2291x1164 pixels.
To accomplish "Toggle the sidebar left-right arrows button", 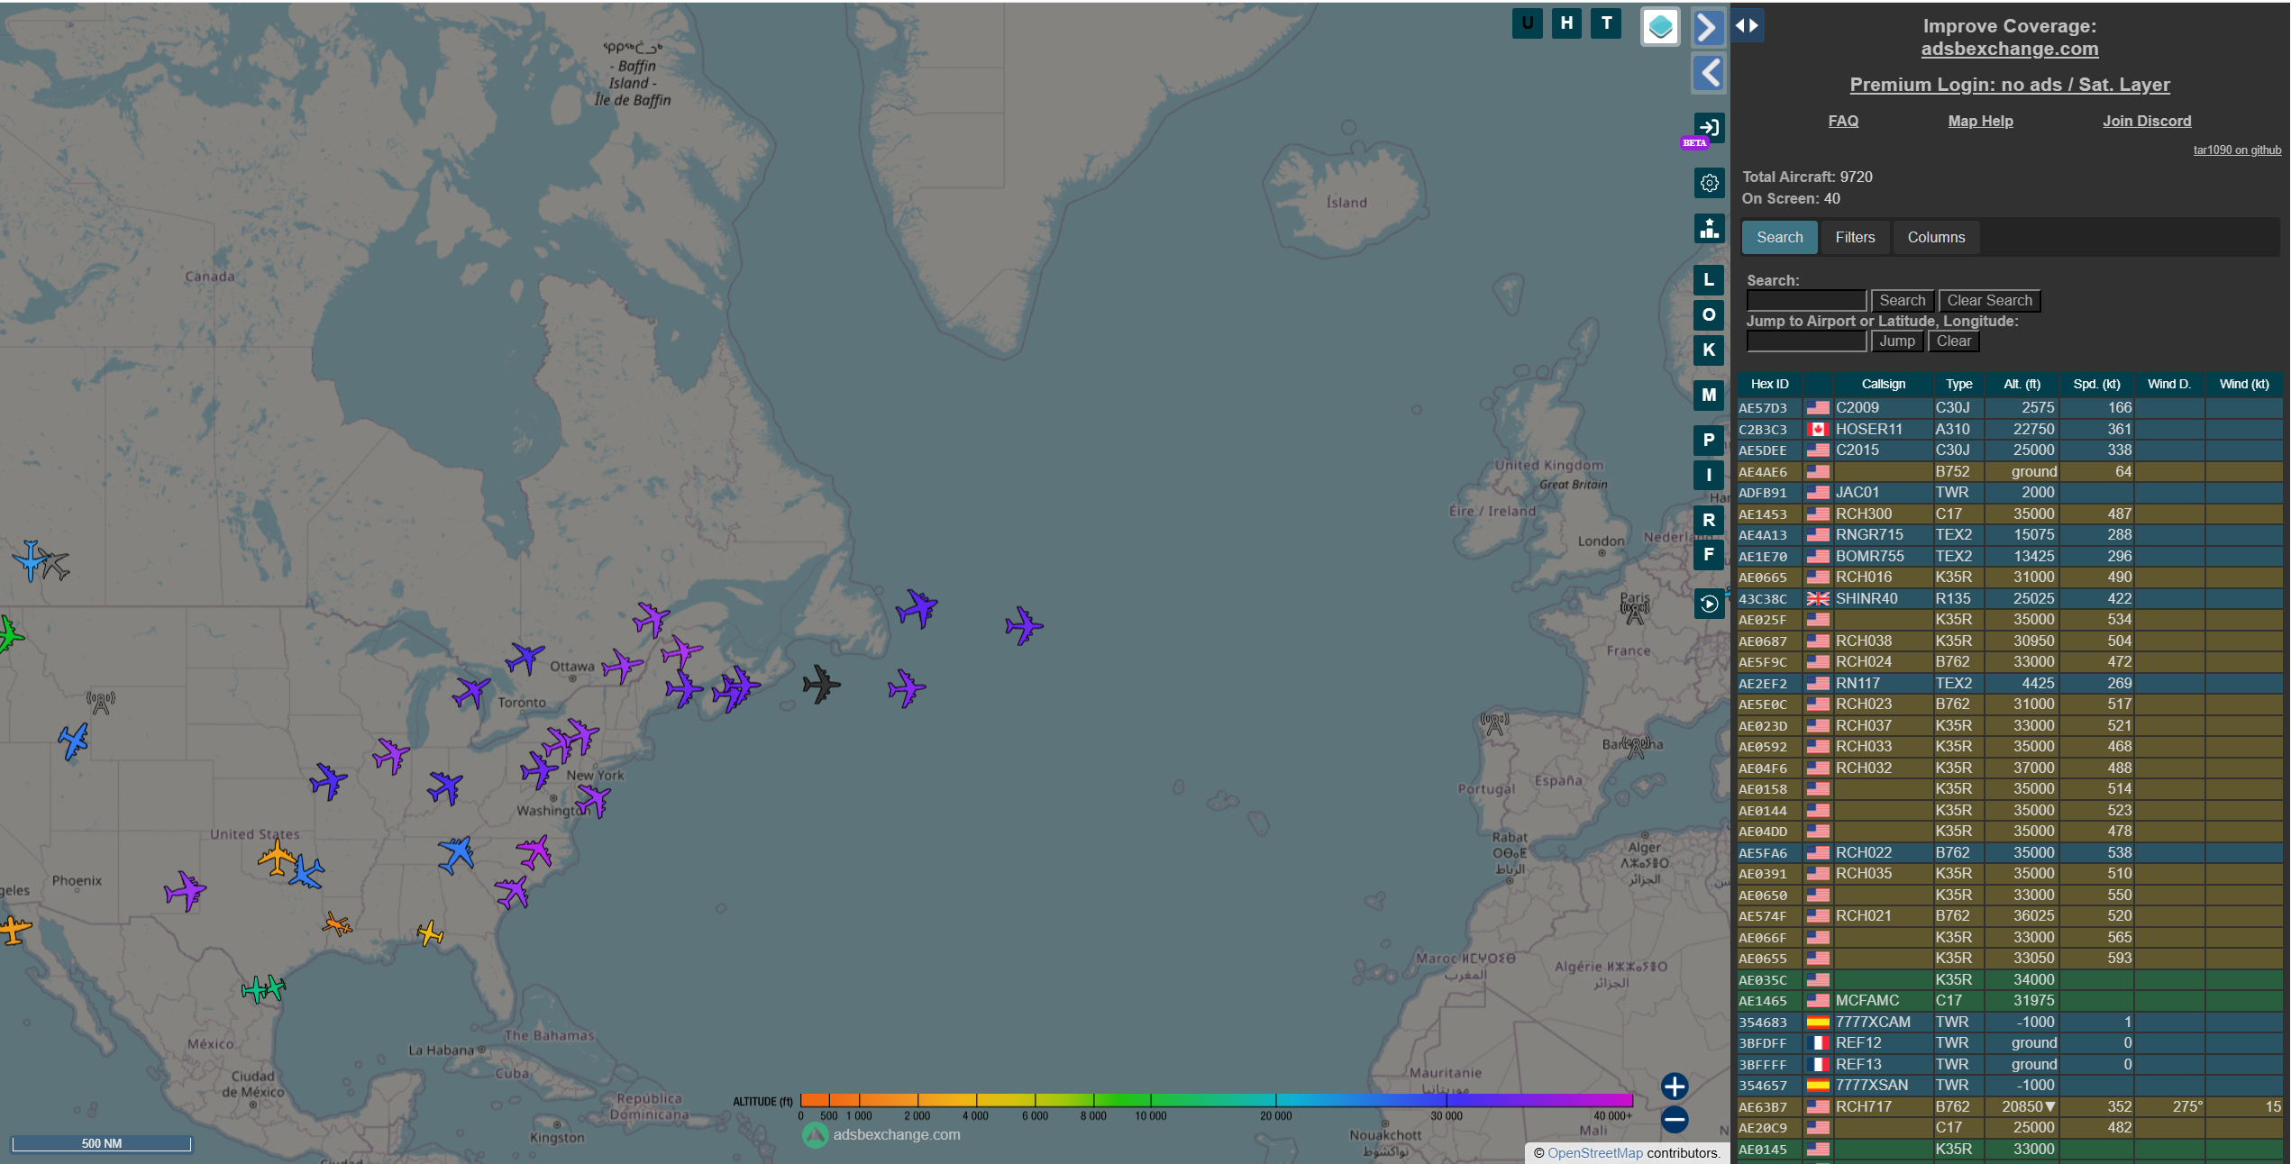I will [x=1747, y=25].
